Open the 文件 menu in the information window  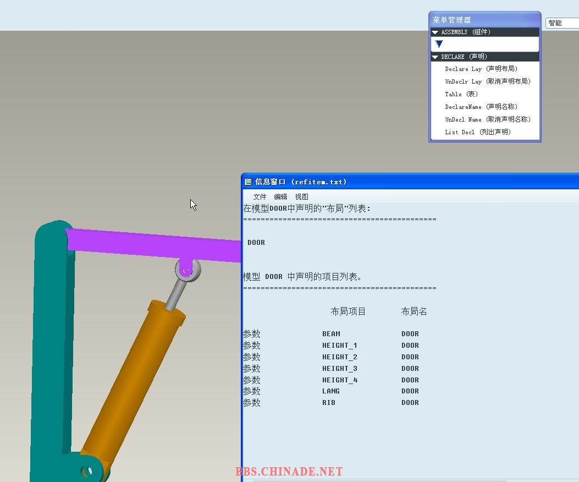[260, 196]
